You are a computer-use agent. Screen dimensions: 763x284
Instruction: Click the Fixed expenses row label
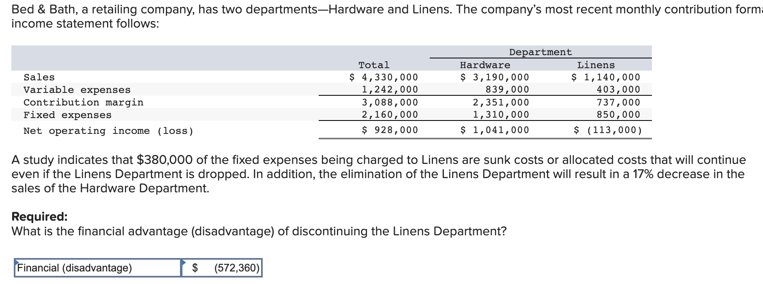pos(67,115)
